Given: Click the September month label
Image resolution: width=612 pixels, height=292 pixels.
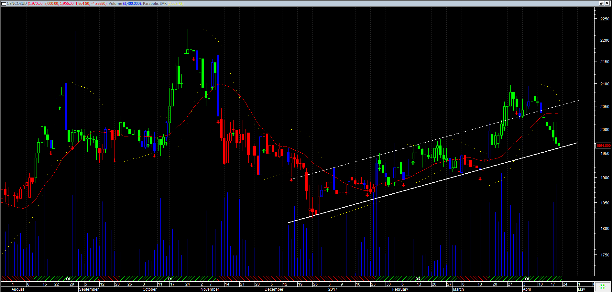Looking at the screenshot, I should (x=89, y=289).
